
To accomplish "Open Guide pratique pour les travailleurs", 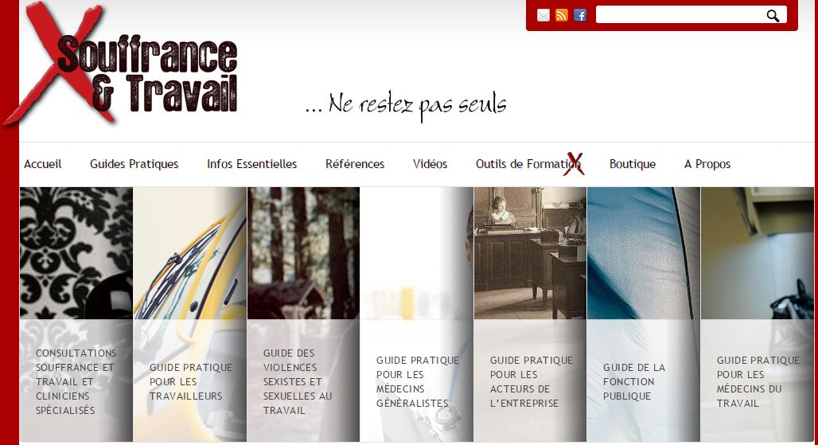I will [190, 381].
